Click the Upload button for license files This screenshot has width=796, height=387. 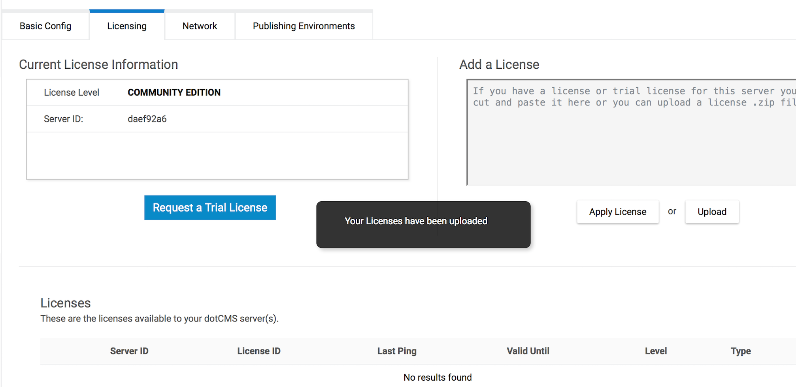[x=711, y=212]
